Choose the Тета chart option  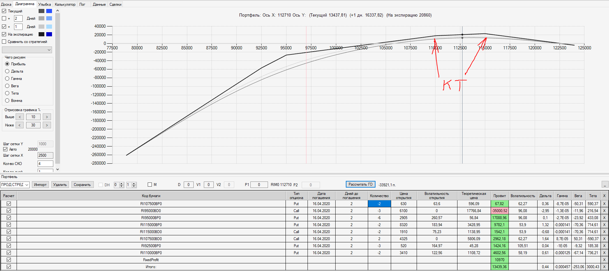(7, 93)
